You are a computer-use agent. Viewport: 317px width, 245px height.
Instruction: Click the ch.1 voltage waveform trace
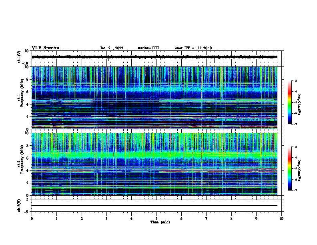pos(154,57)
